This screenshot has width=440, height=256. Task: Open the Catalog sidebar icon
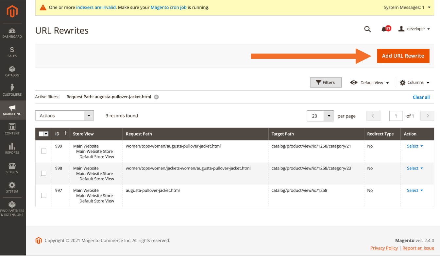tap(12, 72)
